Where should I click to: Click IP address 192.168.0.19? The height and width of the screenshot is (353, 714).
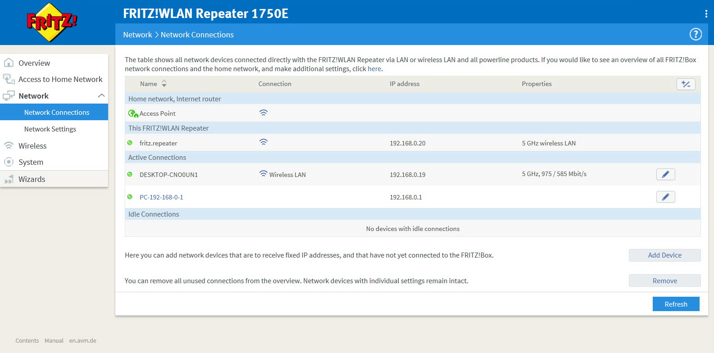pyautogui.click(x=407, y=175)
